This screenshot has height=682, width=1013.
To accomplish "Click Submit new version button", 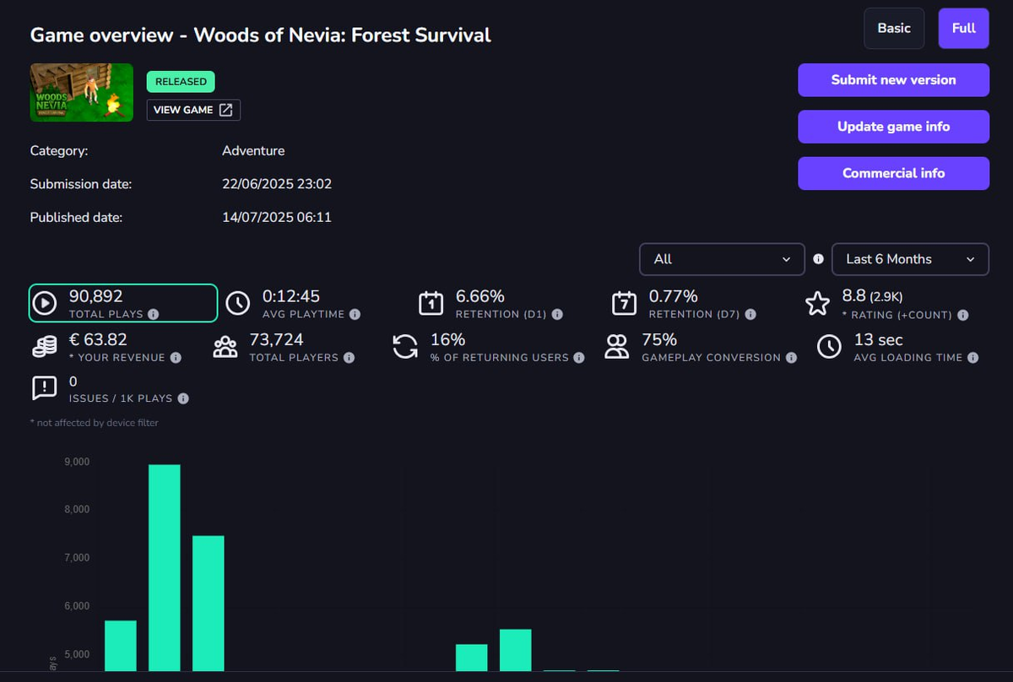I will pos(893,80).
